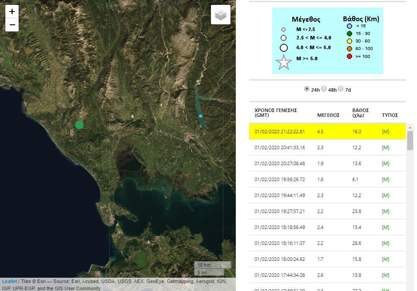
Task: Click the red depth >= 100 legend circle
Action: point(349,56)
